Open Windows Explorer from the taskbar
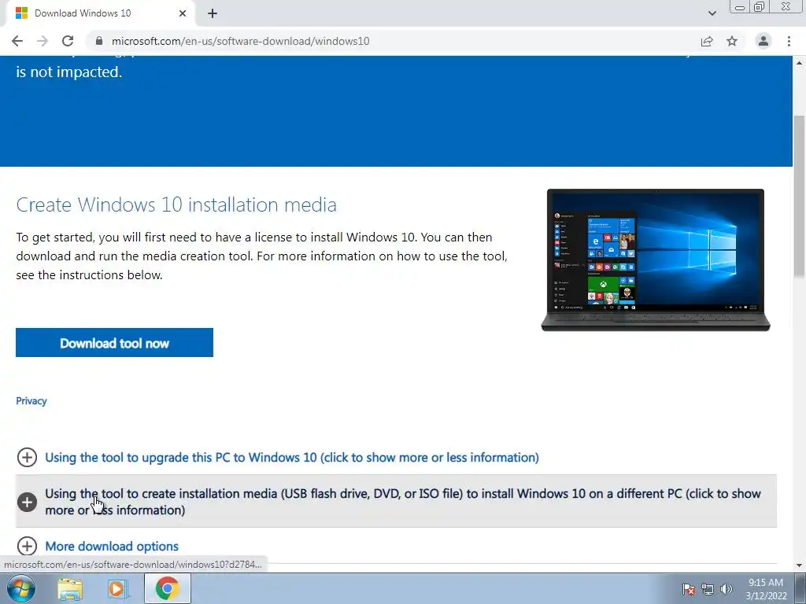Screen dimensions: 806x604 70,589
